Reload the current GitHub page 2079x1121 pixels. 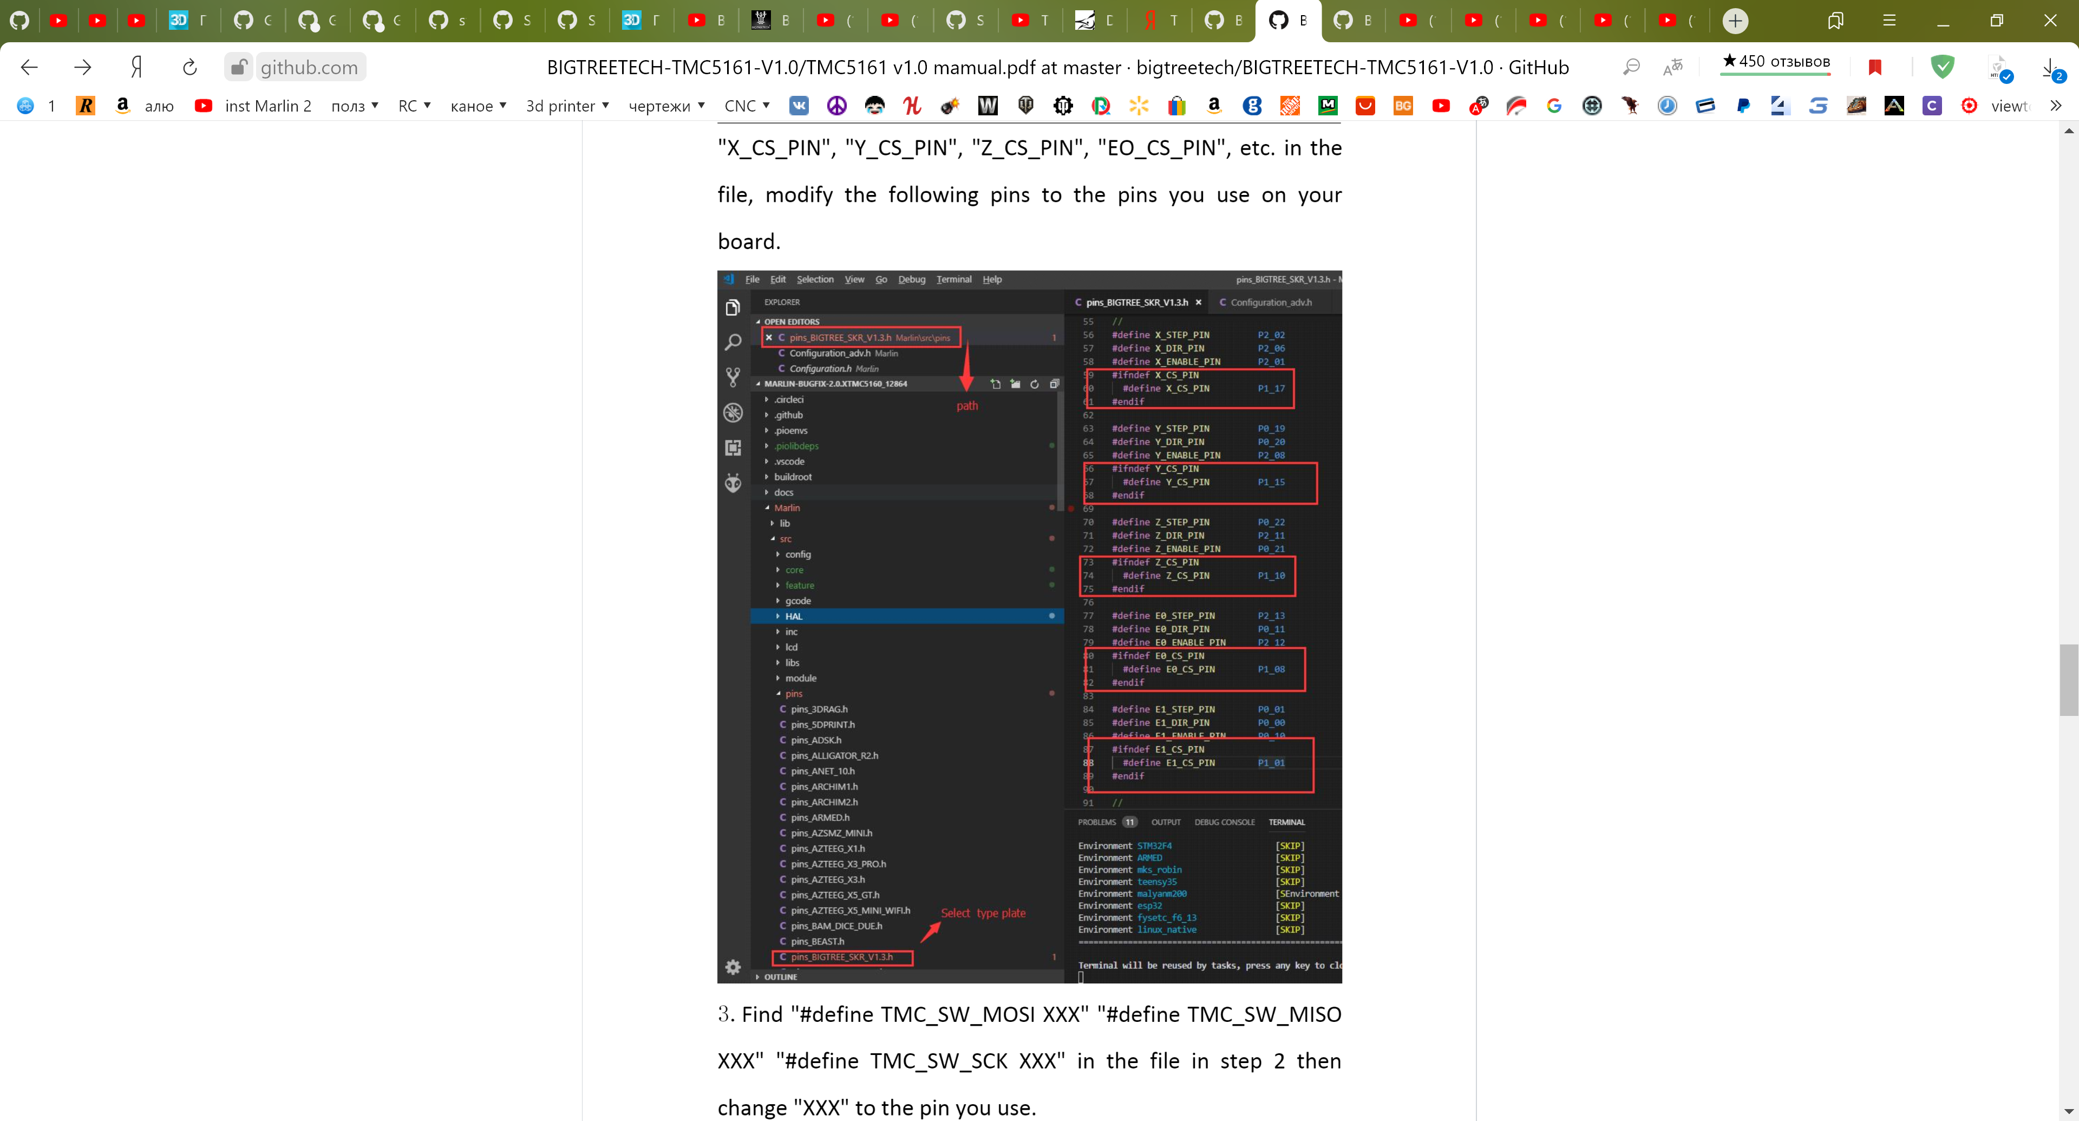coord(189,67)
